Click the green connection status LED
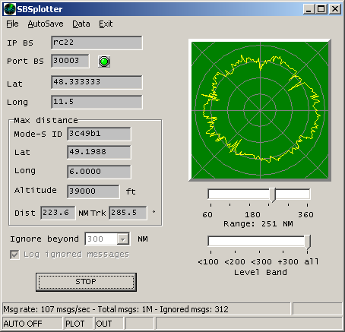Viewport: 345px width, 332px height. 104,62
